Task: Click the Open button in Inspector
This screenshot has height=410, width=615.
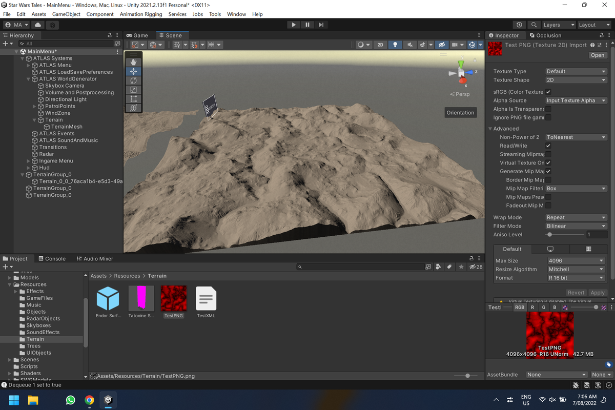Action: click(597, 55)
